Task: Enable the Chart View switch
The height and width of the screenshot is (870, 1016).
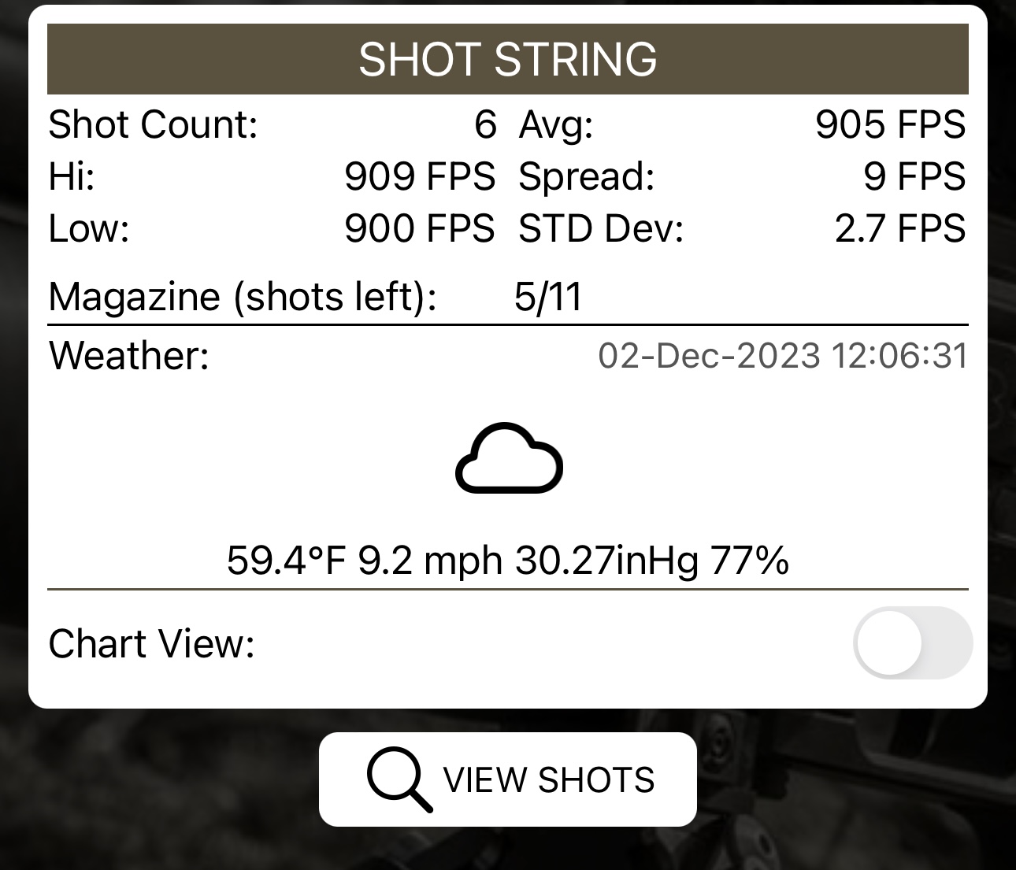Action: pos(913,643)
